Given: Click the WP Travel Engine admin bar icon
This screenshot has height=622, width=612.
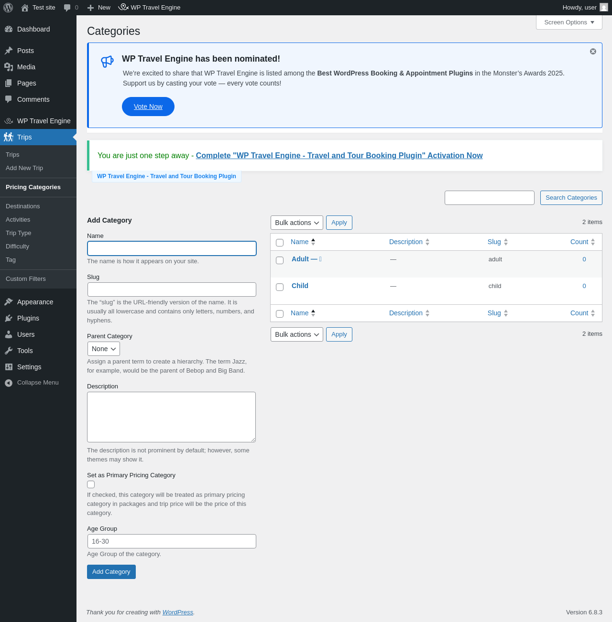Looking at the screenshot, I should coord(123,7).
